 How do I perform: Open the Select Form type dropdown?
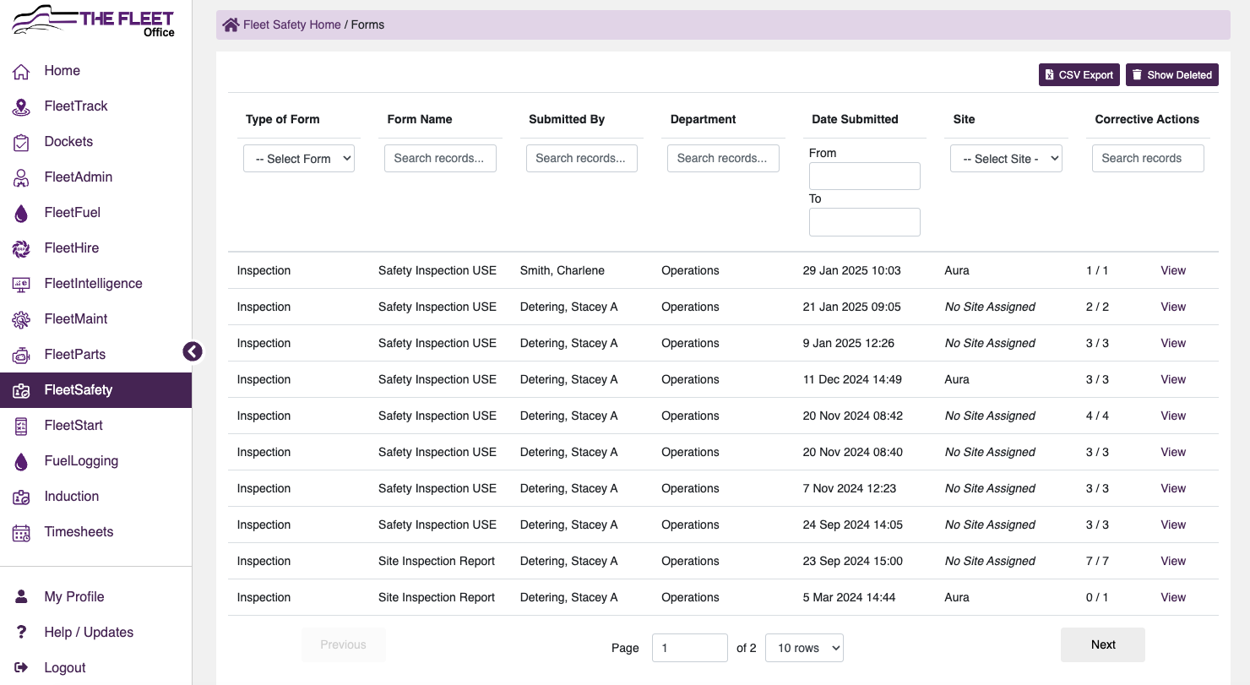tap(299, 159)
